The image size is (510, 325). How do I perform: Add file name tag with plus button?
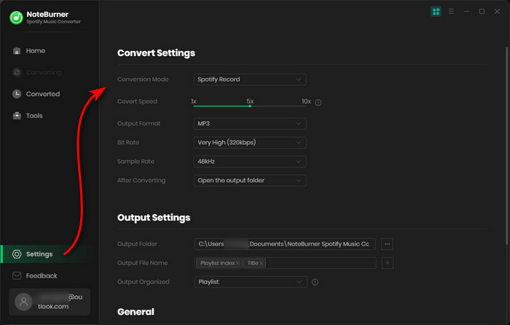(388, 263)
